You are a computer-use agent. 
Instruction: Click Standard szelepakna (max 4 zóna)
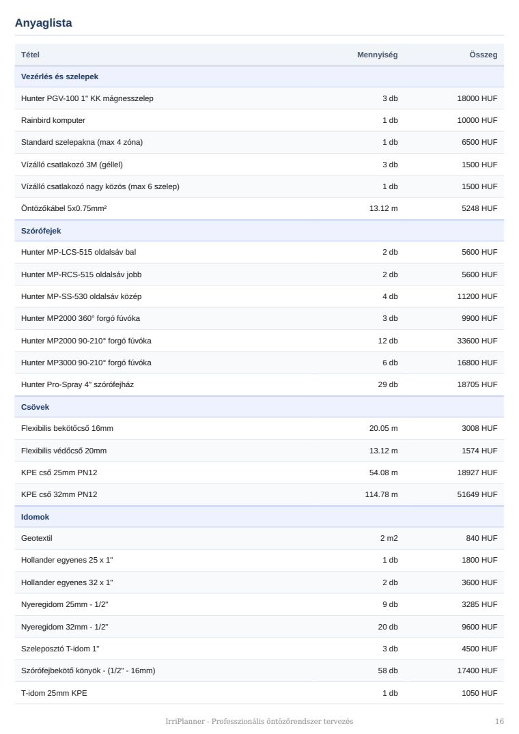coord(82,142)
